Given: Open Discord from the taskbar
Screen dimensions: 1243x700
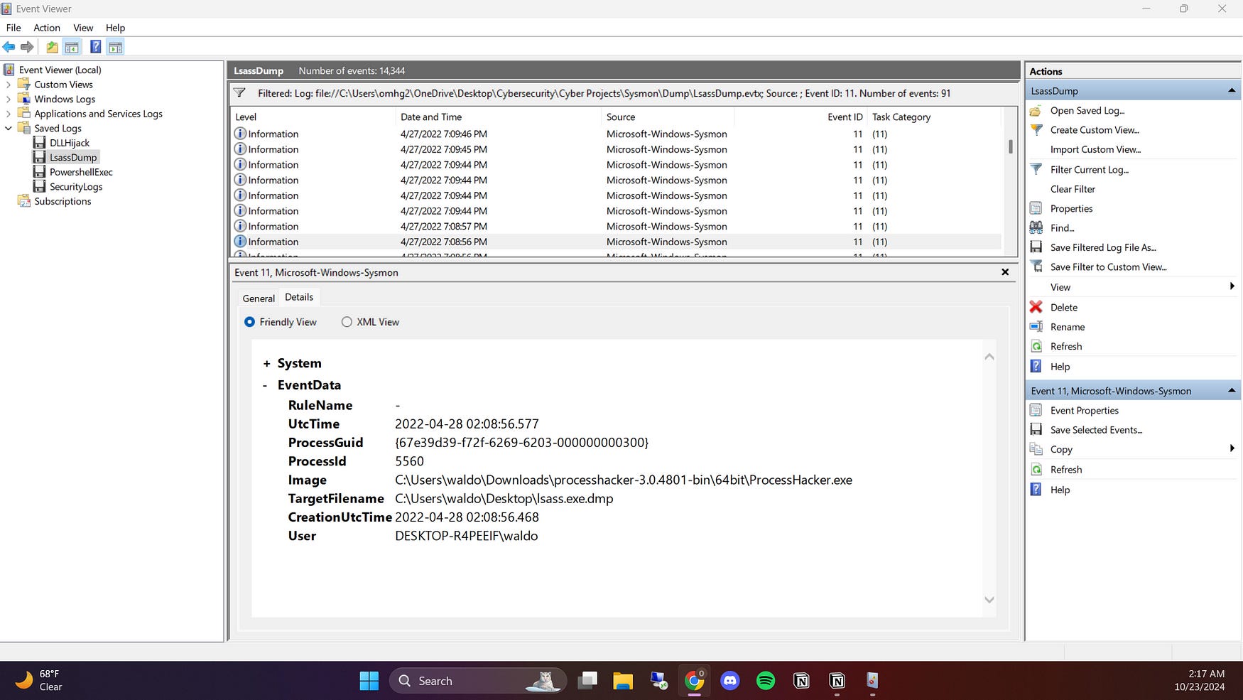Looking at the screenshot, I should pyautogui.click(x=729, y=681).
